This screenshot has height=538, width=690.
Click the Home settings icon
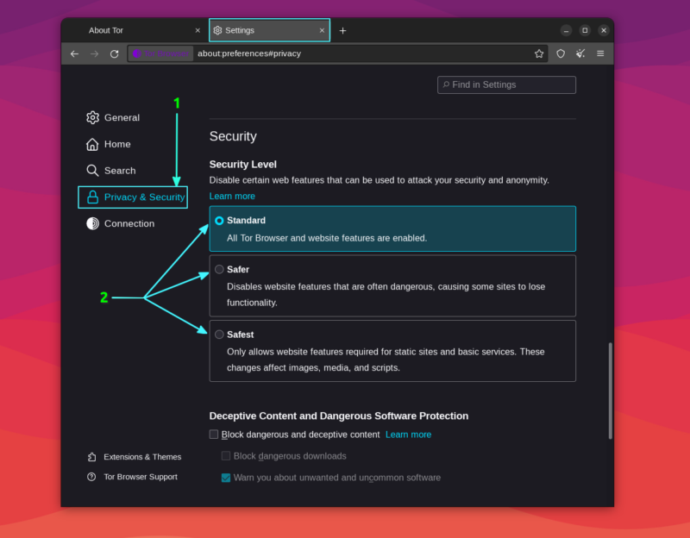tap(92, 144)
